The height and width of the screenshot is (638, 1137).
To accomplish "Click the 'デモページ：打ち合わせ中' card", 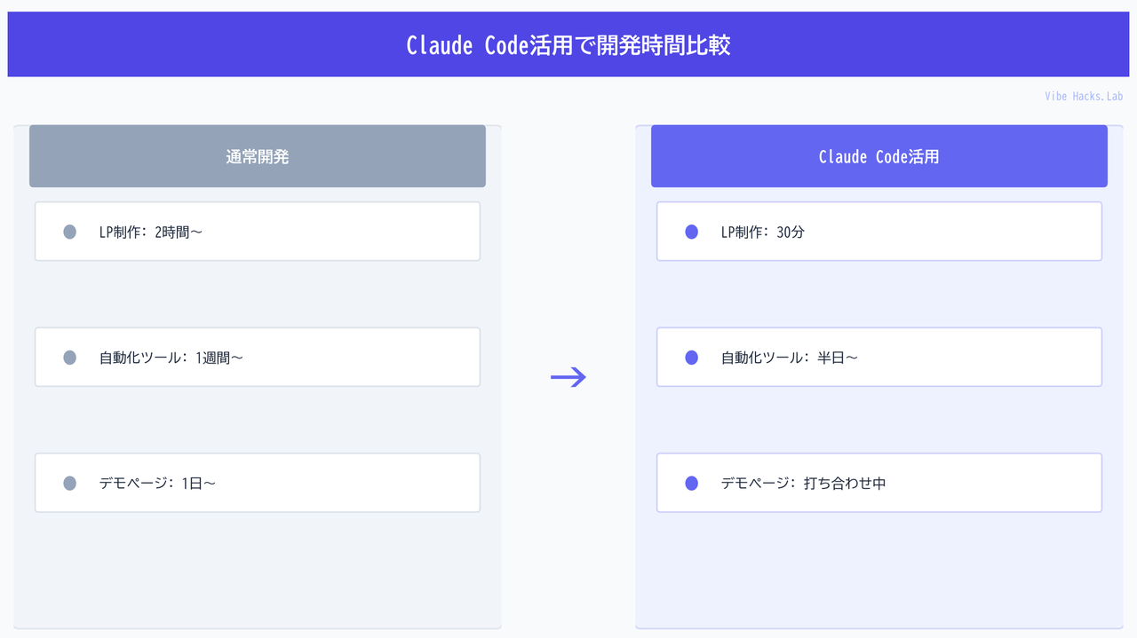I will 879,484.
